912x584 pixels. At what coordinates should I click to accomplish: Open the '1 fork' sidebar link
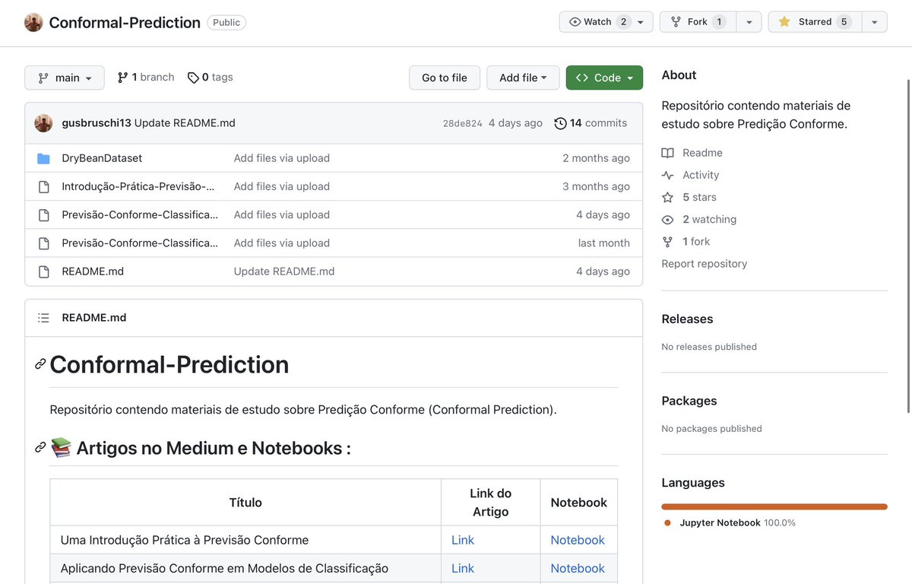coord(686,241)
